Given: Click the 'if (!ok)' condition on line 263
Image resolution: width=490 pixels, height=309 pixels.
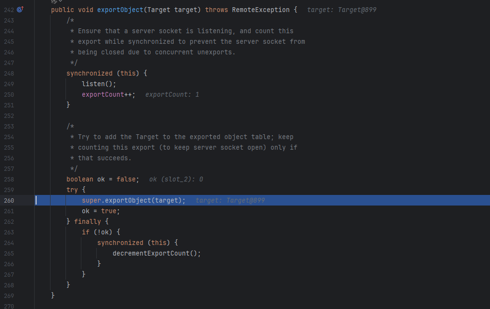Looking at the screenshot, I should tap(97, 232).
